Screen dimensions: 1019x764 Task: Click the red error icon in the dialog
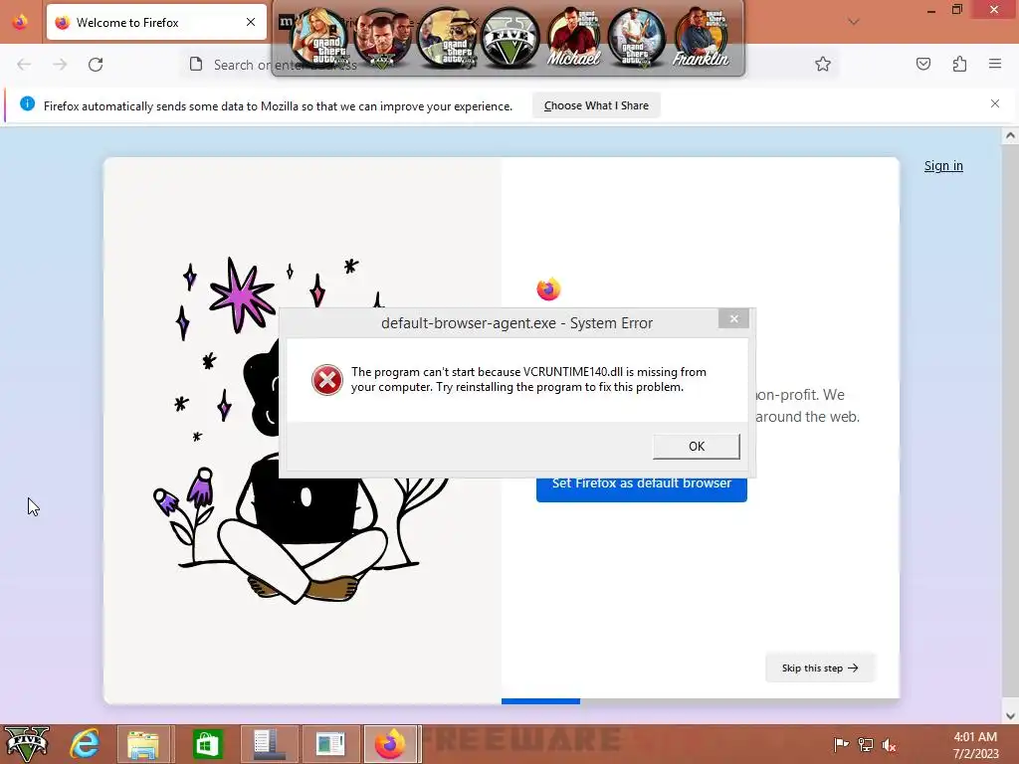[x=326, y=380]
